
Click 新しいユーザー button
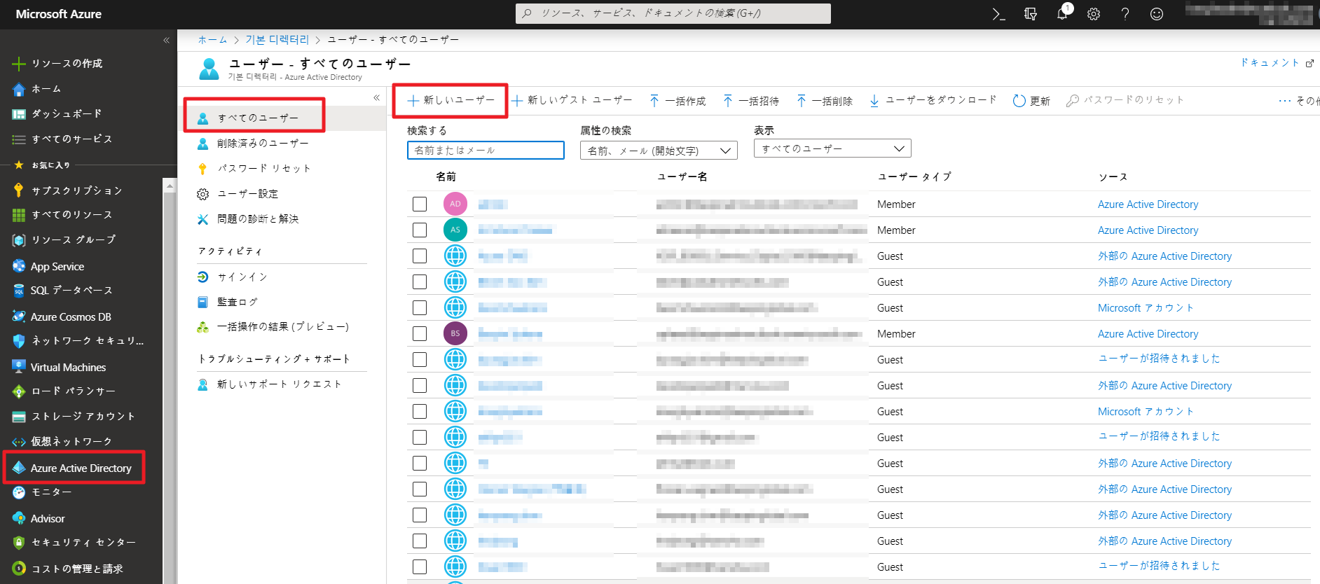coord(451,101)
